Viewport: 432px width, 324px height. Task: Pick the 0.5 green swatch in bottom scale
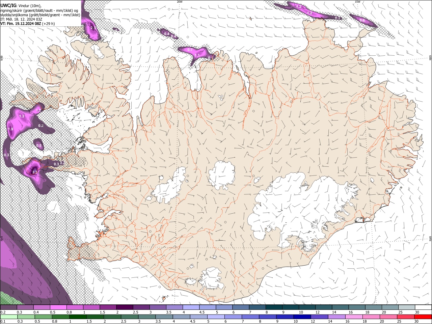43,317
